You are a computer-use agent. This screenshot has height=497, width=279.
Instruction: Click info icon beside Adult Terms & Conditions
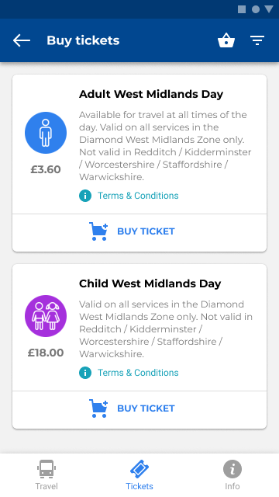tap(85, 196)
